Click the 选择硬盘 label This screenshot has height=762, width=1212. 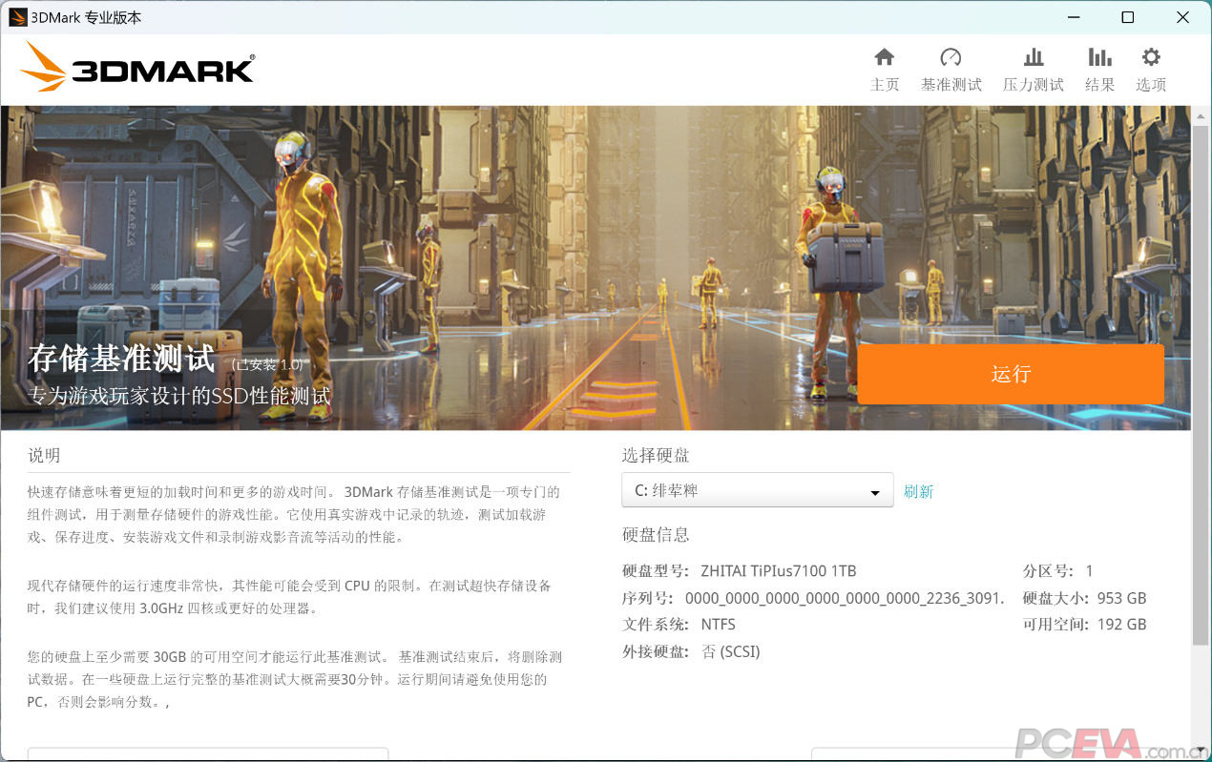click(656, 455)
